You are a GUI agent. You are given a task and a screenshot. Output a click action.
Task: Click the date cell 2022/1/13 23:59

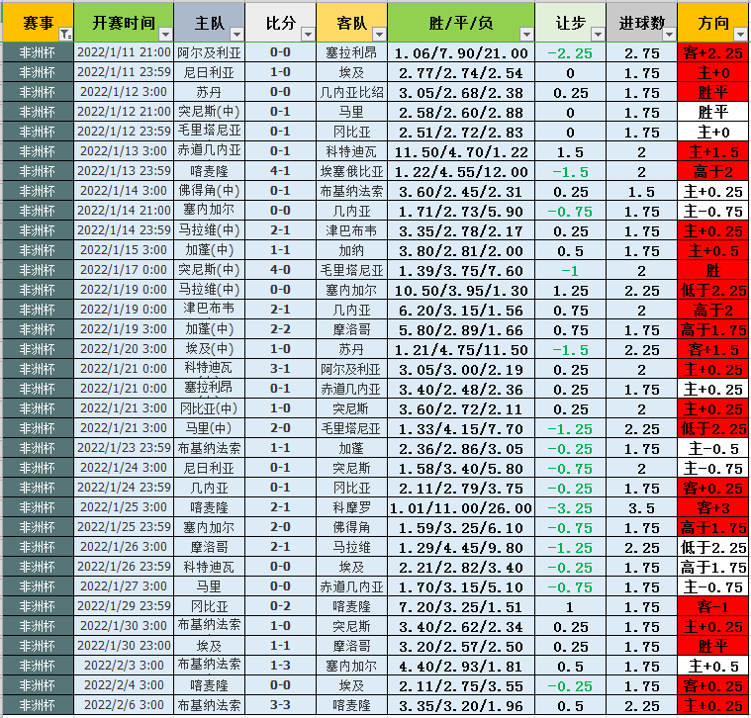(x=124, y=171)
